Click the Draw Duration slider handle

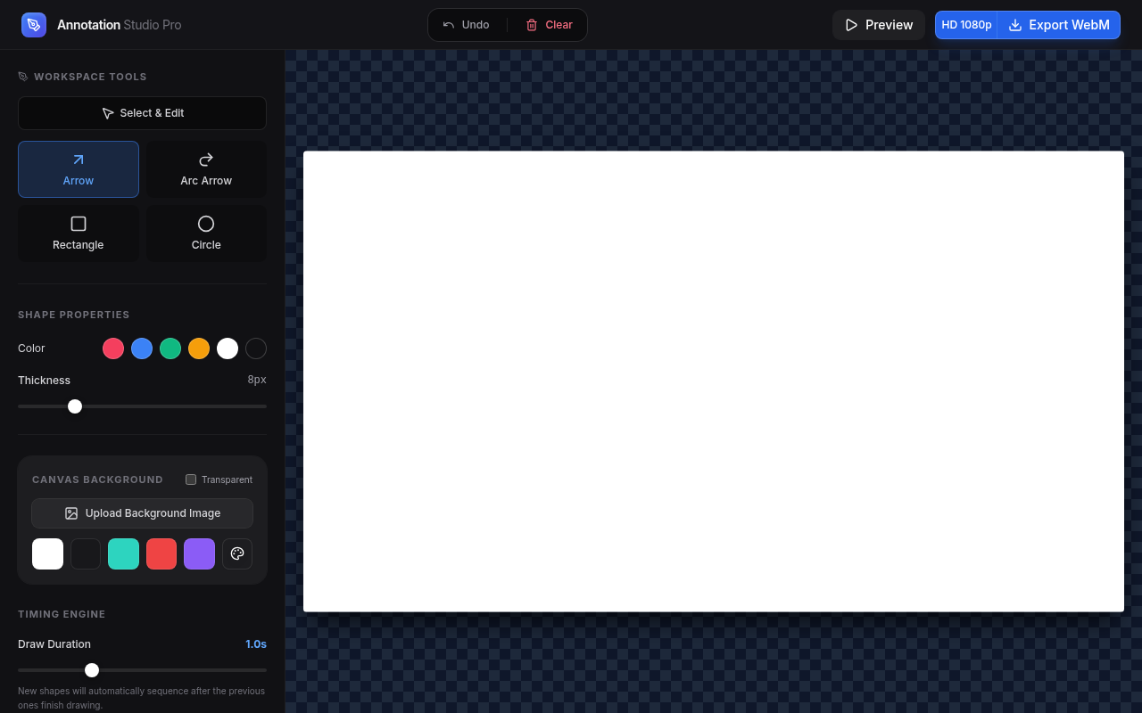click(x=92, y=669)
